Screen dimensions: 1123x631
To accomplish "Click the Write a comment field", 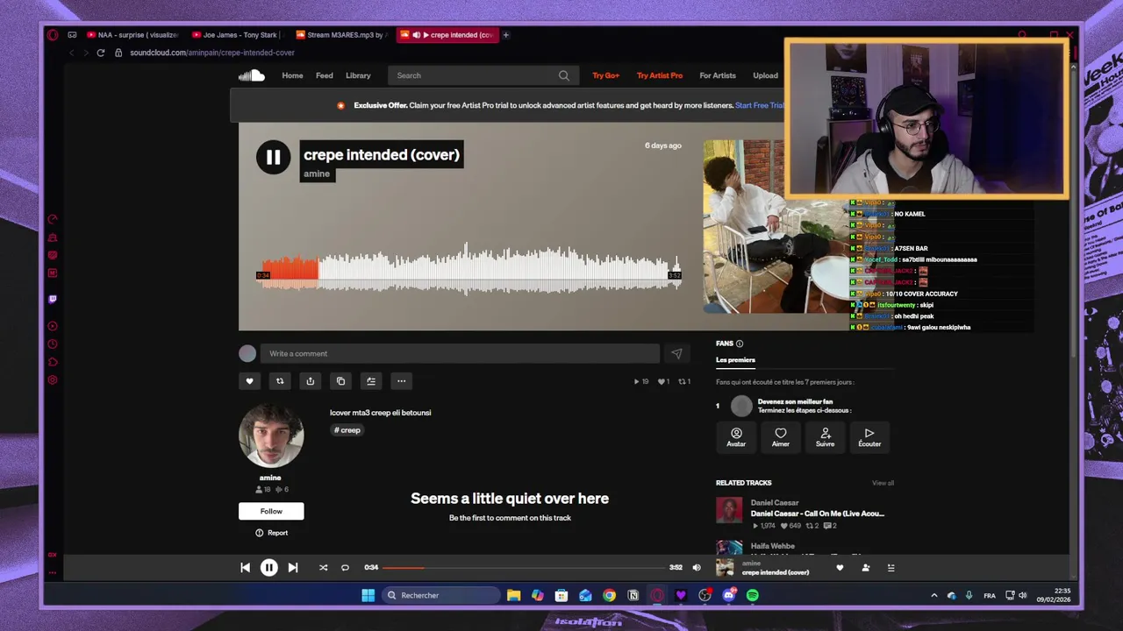I will (x=460, y=353).
